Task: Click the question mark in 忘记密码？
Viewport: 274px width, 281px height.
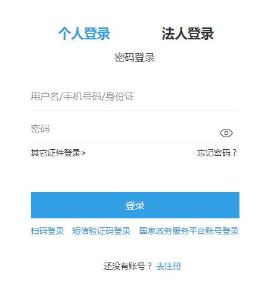Action: (x=235, y=153)
